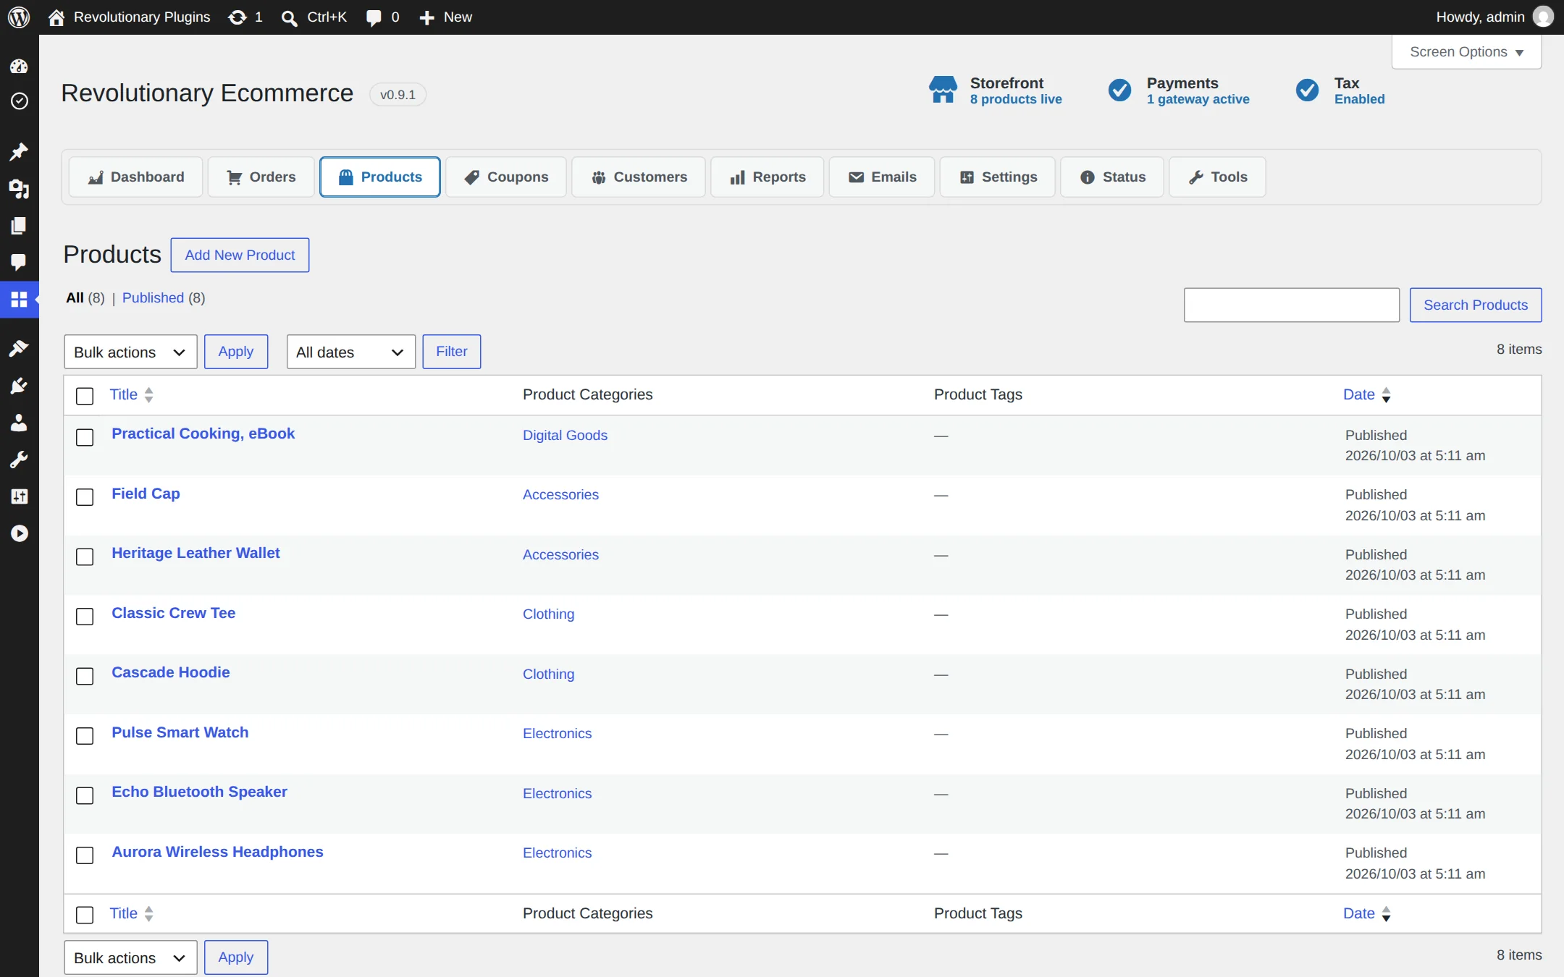The width and height of the screenshot is (1564, 977).
Task: Click the Filter button
Action: [x=451, y=351]
